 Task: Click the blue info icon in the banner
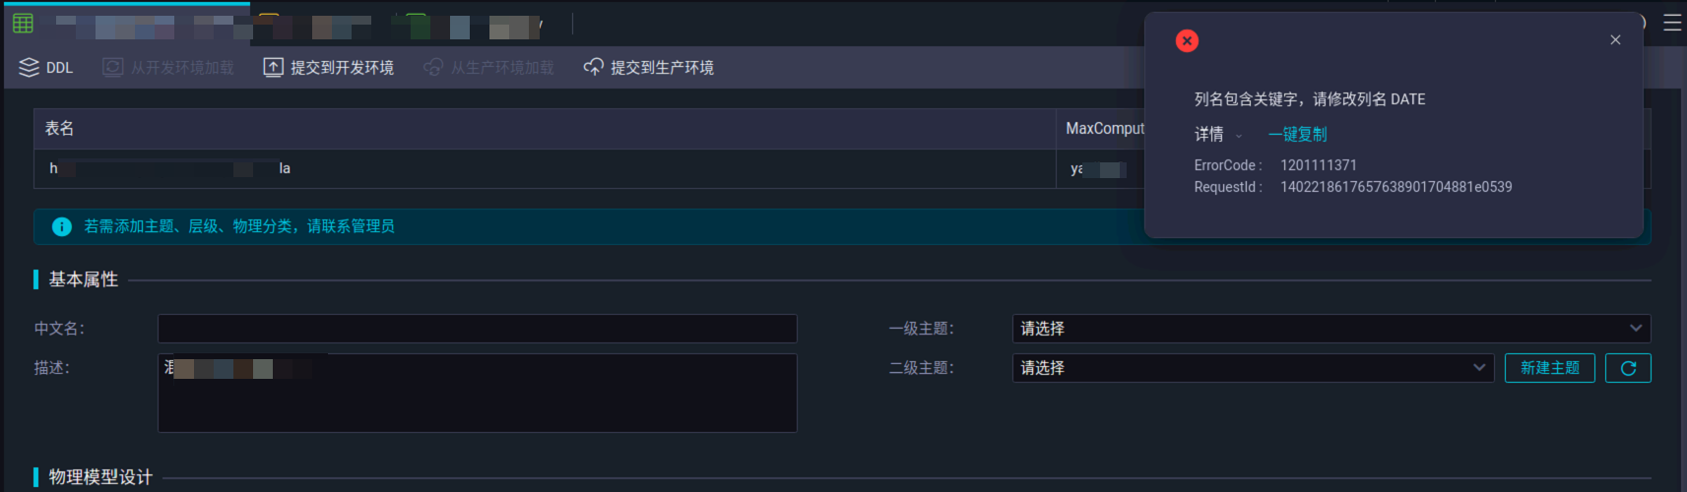(x=62, y=227)
